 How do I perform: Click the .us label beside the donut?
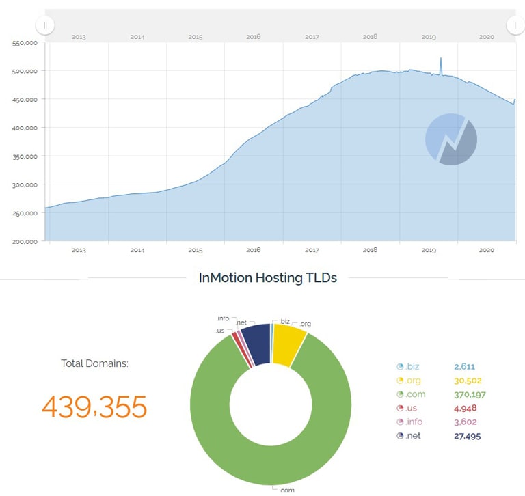tap(220, 331)
